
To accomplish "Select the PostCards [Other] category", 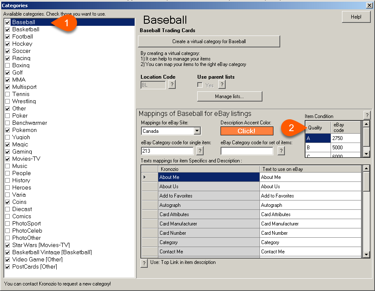I will (35, 266).
